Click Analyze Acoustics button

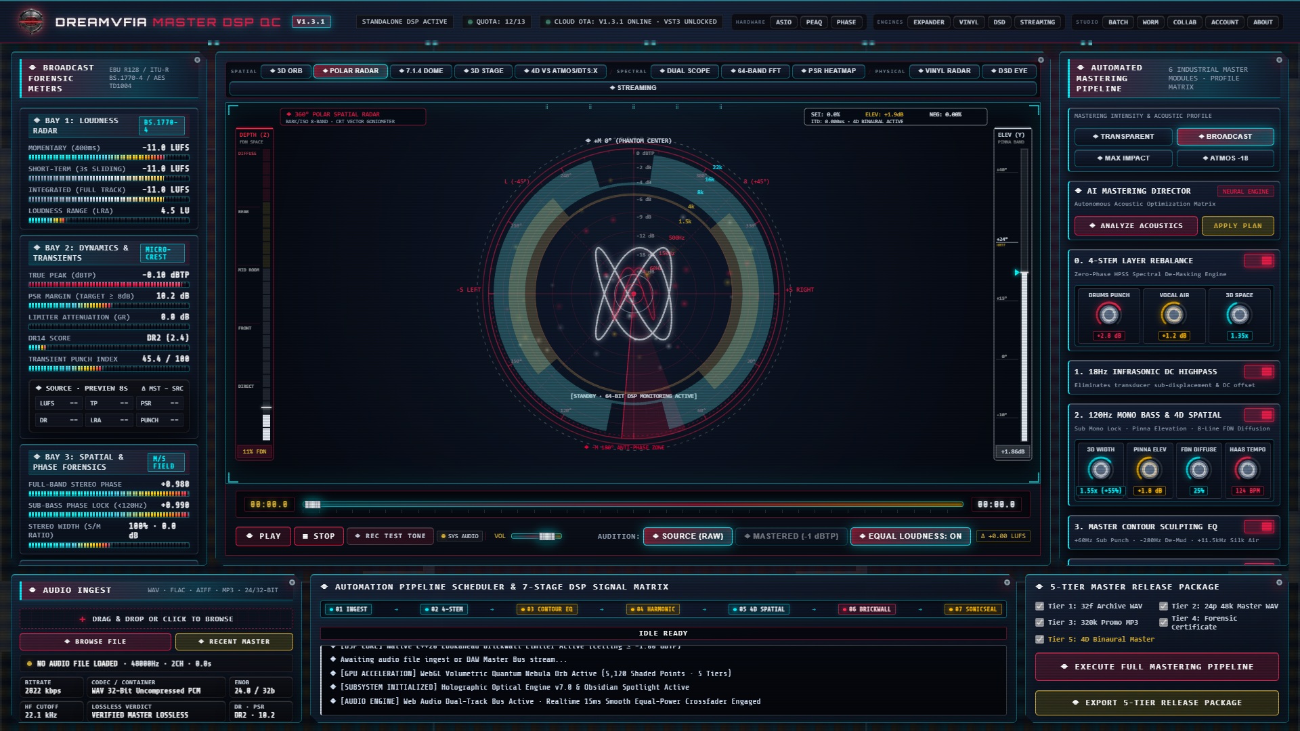1135,226
